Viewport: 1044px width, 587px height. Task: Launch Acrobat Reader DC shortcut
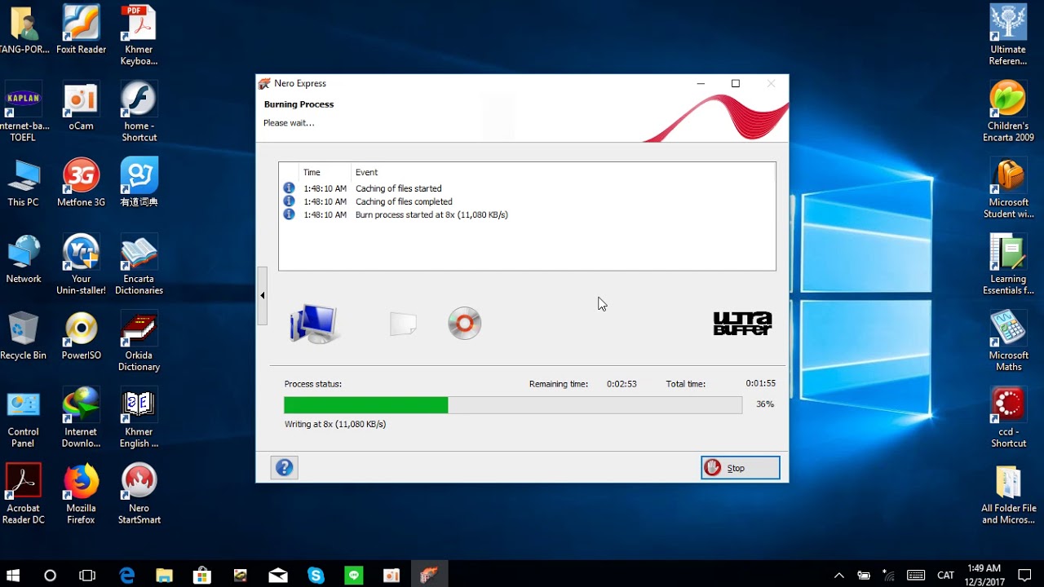tap(23, 495)
